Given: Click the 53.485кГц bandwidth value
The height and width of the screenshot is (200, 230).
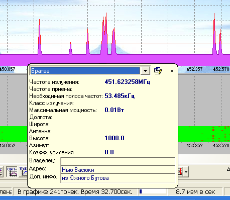Looking at the screenshot, I should point(120,96).
